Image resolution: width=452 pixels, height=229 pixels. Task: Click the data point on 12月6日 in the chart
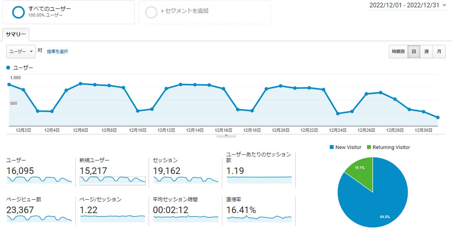[x=80, y=83]
